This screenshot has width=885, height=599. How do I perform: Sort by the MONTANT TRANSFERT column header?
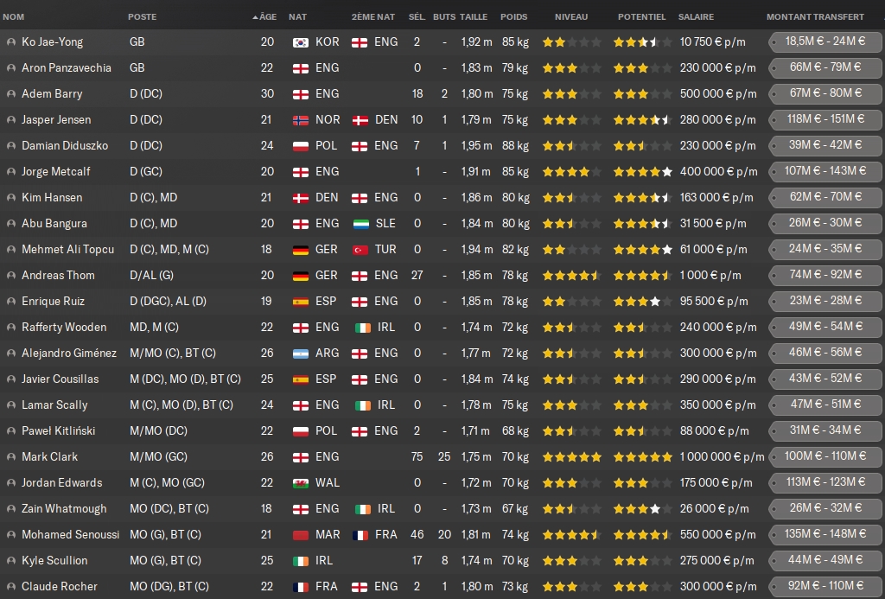[814, 16]
